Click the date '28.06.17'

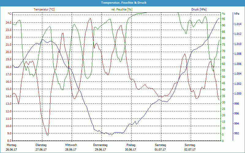[x=71, y=150]
